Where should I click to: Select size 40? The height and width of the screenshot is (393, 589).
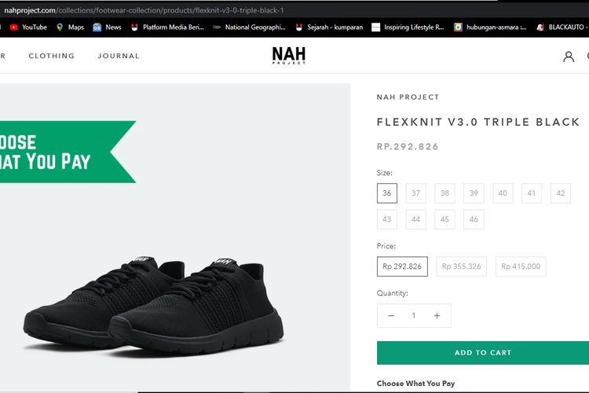[503, 193]
